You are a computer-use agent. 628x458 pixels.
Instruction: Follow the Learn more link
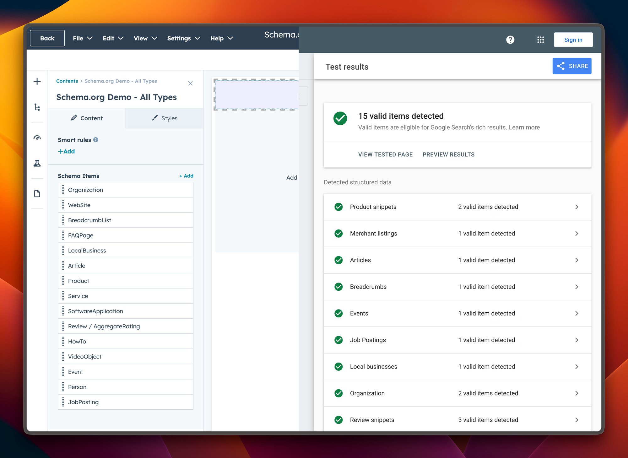coord(524,127)
